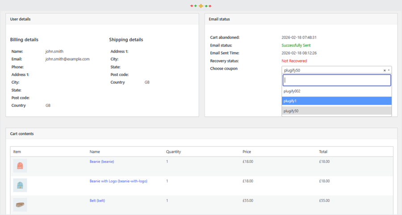This screenshot has width=402, height=215.
Task: Click the Shipping details heading
Action: (126, 40)
